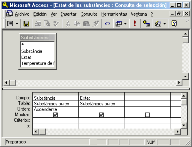192x147 pixels.
Task: Uncheck Mostrar for the Substància column
Action: click(x=55, y=115)
